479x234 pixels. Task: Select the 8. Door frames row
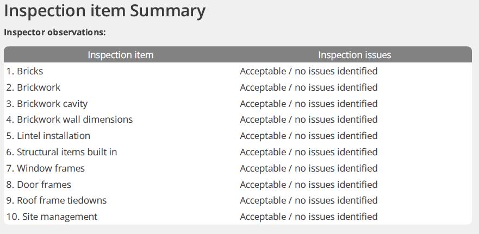(x=238, y=184)
